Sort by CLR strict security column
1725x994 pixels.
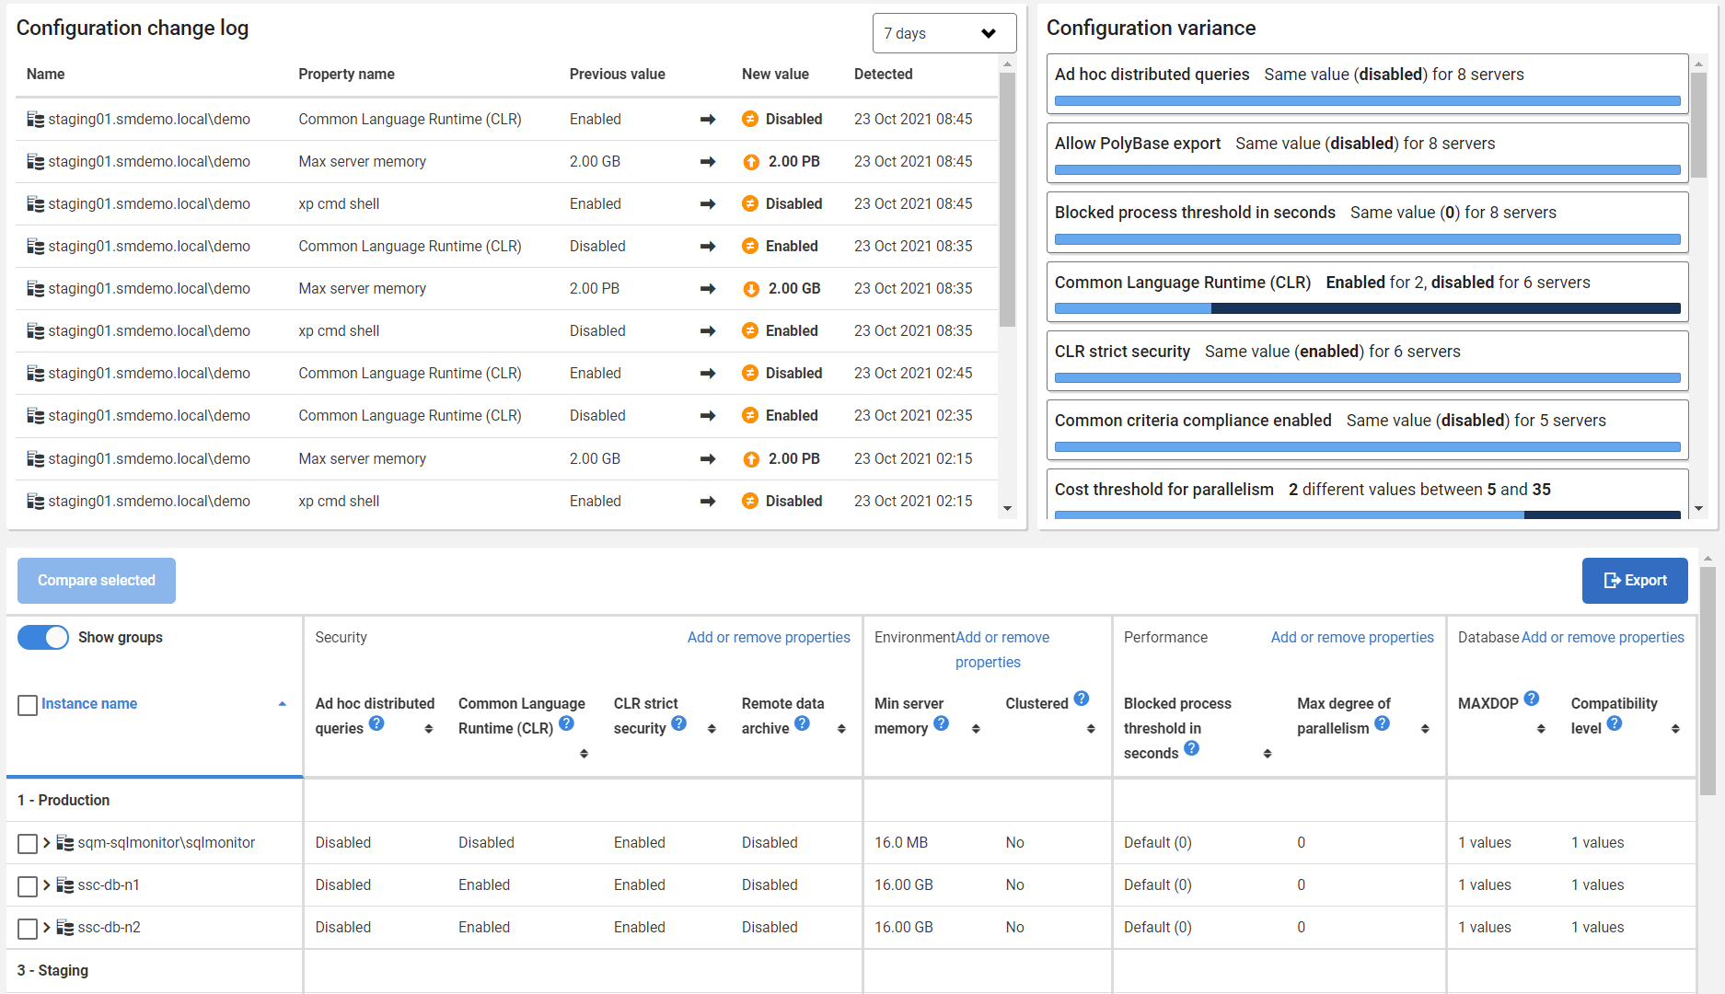pos(712,729)
